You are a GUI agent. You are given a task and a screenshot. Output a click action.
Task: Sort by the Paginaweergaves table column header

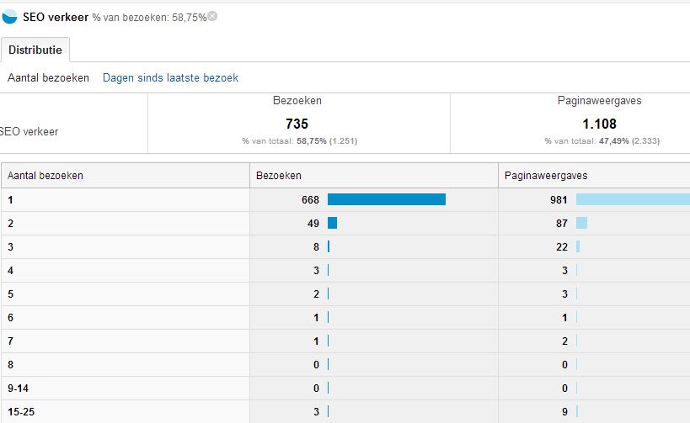[x=544, y=176]
